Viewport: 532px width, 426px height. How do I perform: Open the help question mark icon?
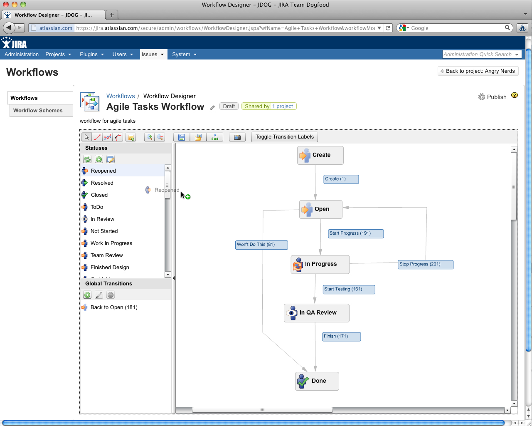[515, 95]
